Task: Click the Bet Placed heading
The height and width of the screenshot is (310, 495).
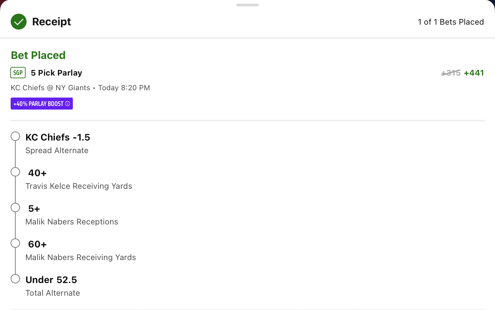Action: 38,55
